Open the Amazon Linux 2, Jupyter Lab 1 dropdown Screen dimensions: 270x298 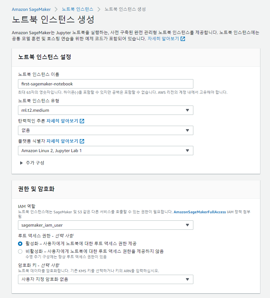[x=106, y=151]
